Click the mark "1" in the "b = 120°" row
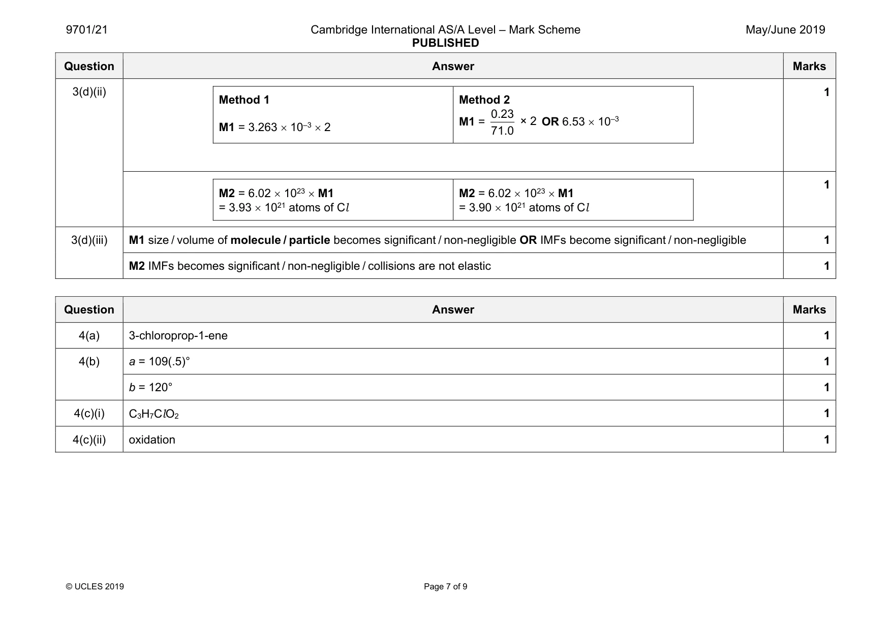 826,387
